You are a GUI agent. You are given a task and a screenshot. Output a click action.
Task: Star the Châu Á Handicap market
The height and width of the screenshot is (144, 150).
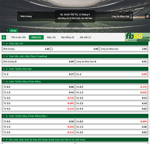point(7,56)
